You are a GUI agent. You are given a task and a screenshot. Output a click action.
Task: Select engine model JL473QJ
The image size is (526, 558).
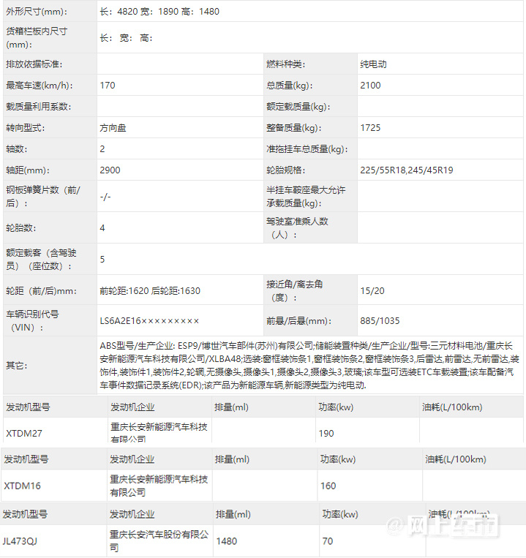pos(20,541)
